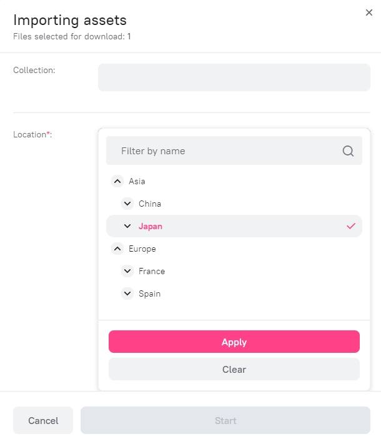
Task: Expand the China chevron
Action: coord(127,204)
